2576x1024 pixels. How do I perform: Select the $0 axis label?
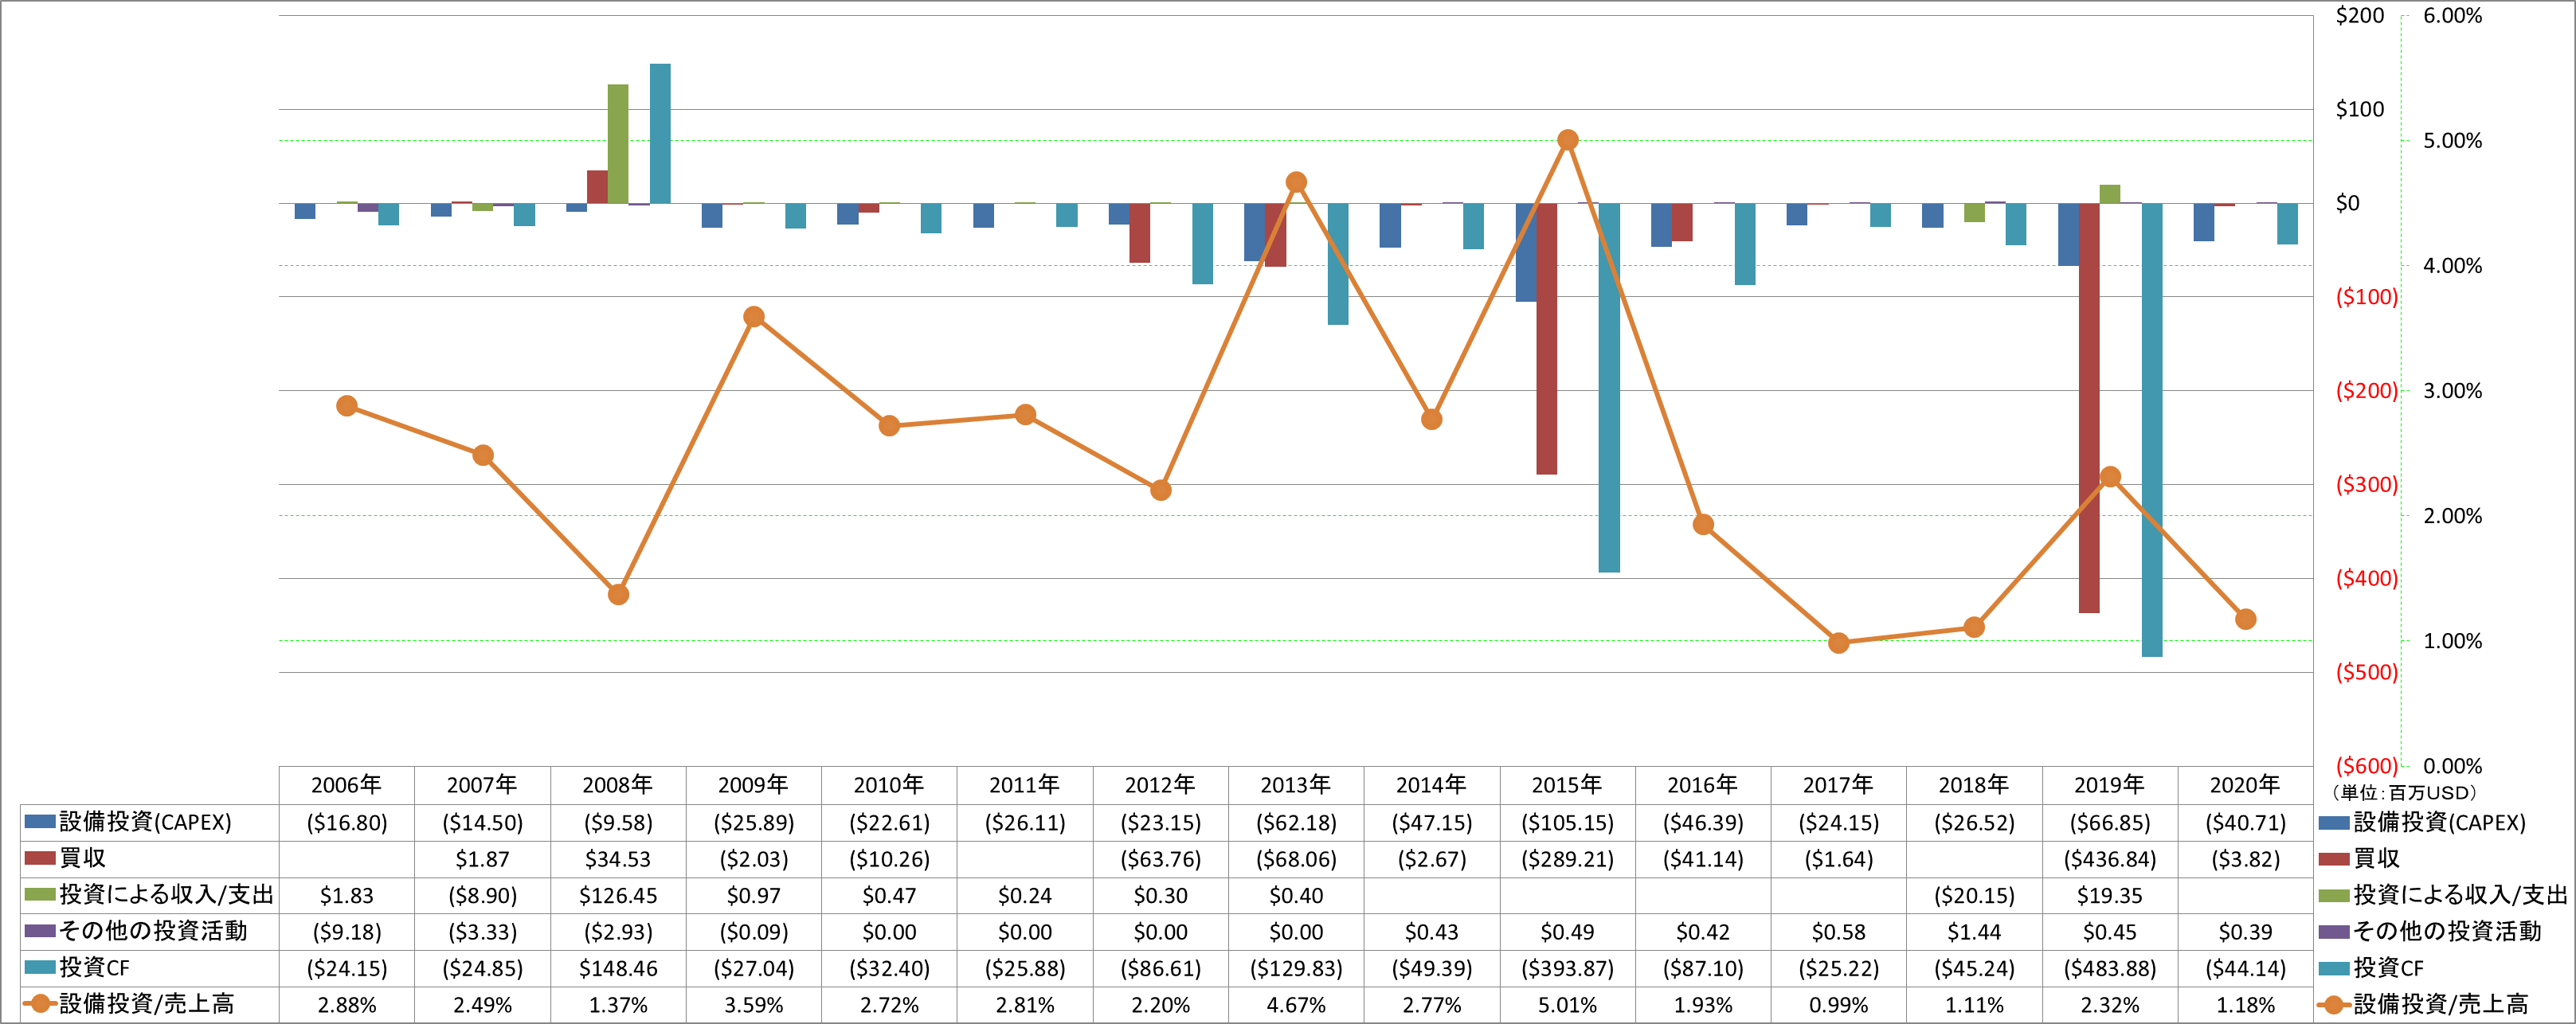coord(2347,204)
